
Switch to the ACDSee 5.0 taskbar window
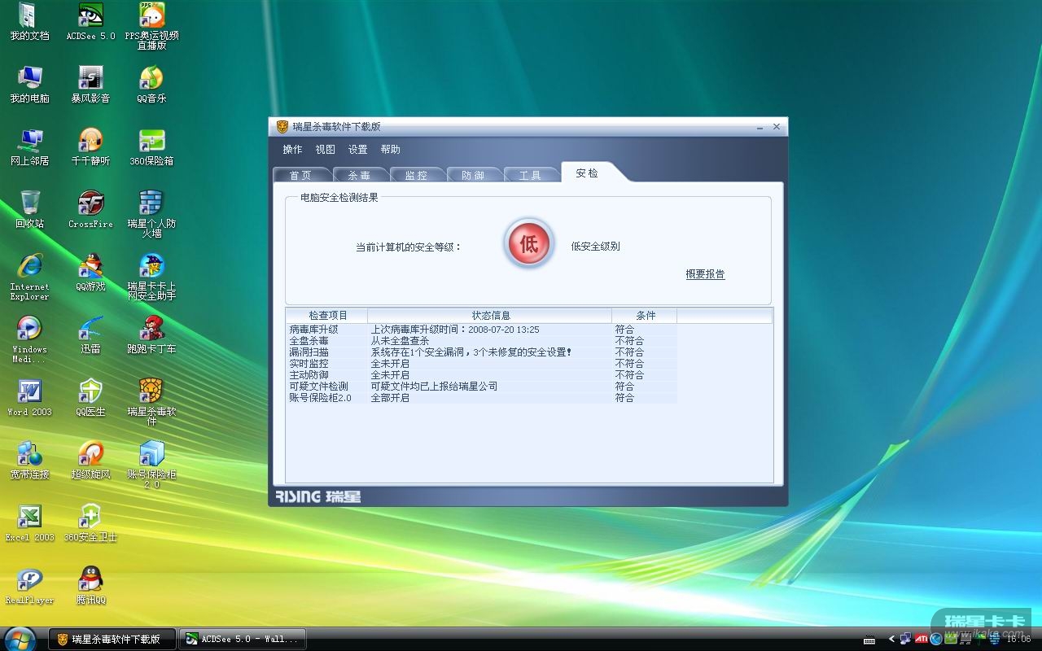pyautogui.click(x=243, y=639)
